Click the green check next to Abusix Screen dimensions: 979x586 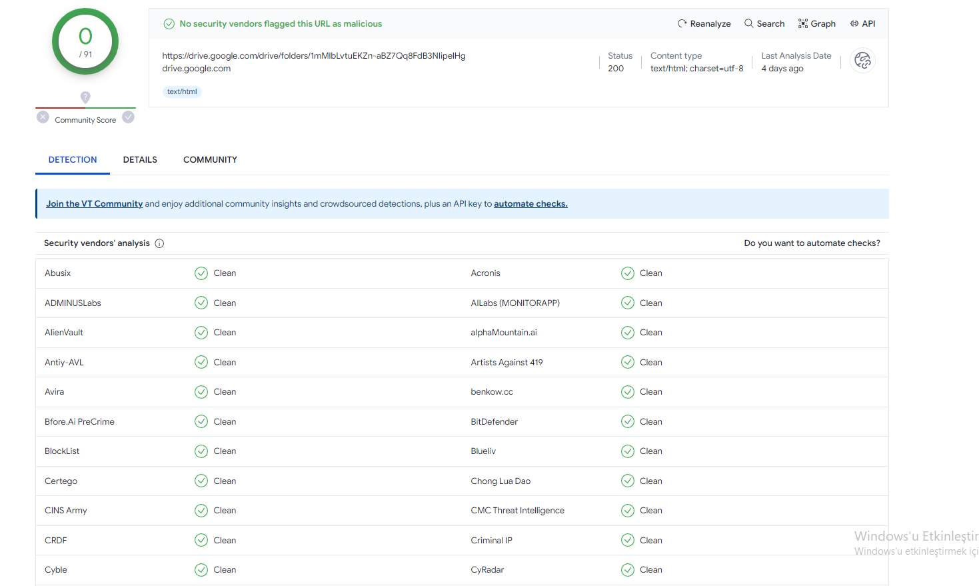coord(201,273)
